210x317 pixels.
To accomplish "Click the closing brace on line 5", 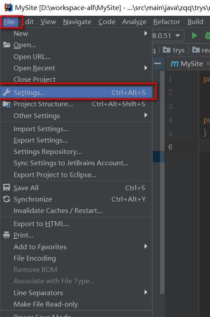I will [205, 133].
